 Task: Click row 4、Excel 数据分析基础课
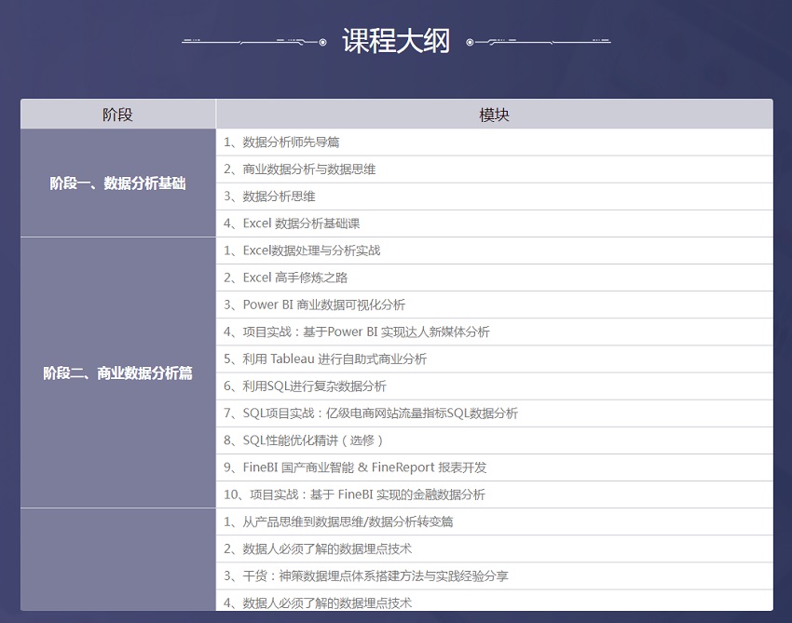(x=495, y=223)
